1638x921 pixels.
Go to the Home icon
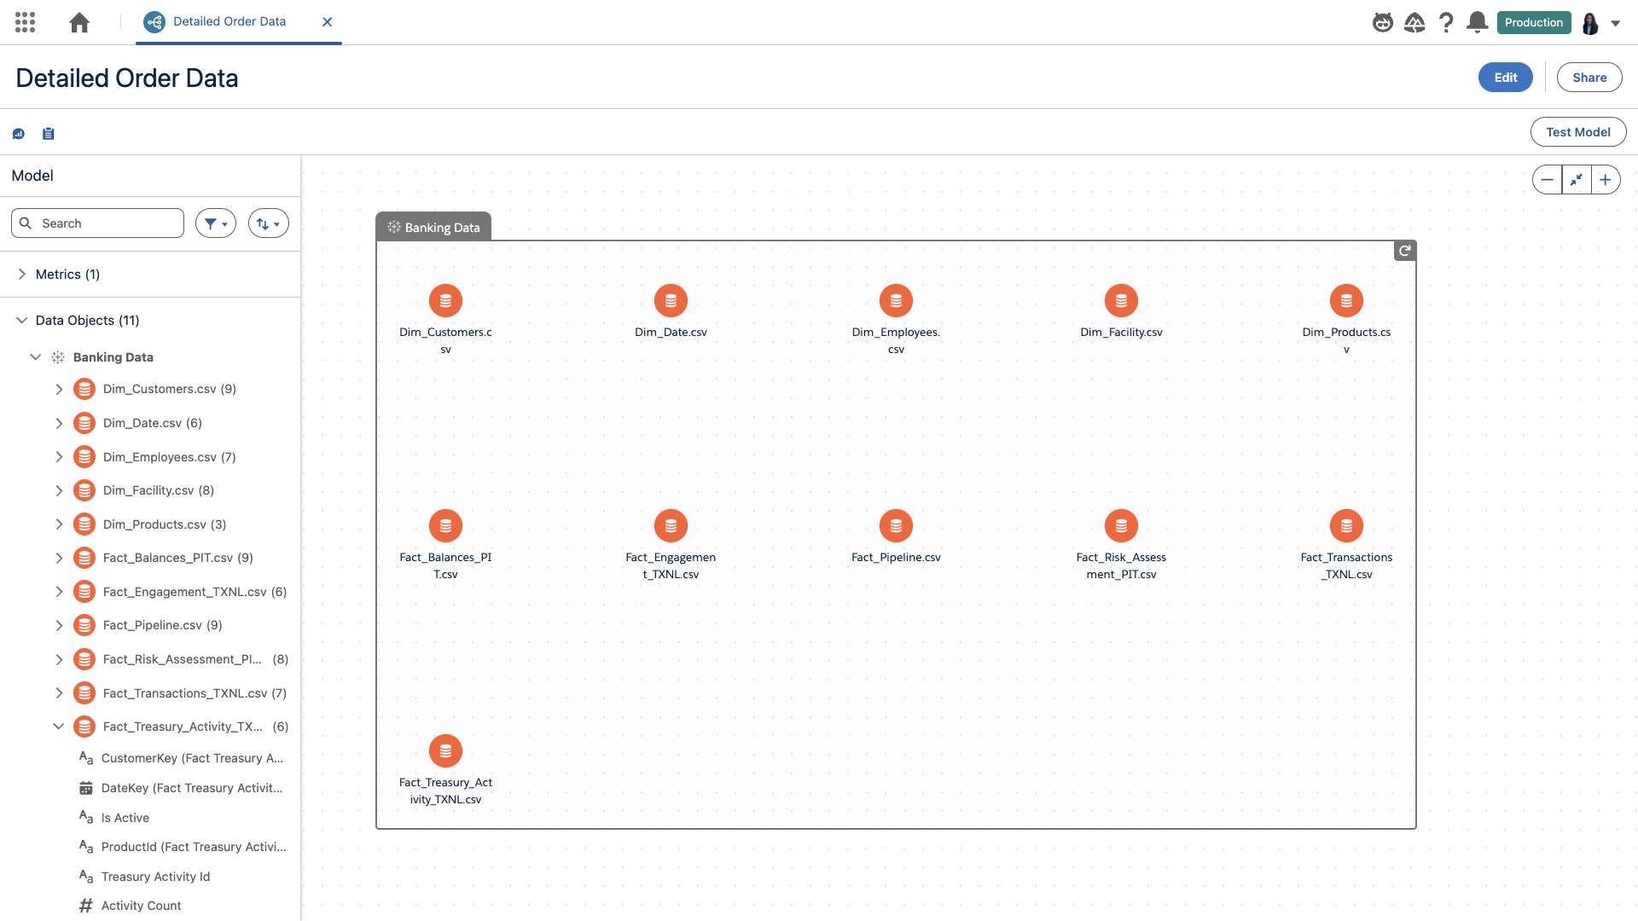pos(79,22)
